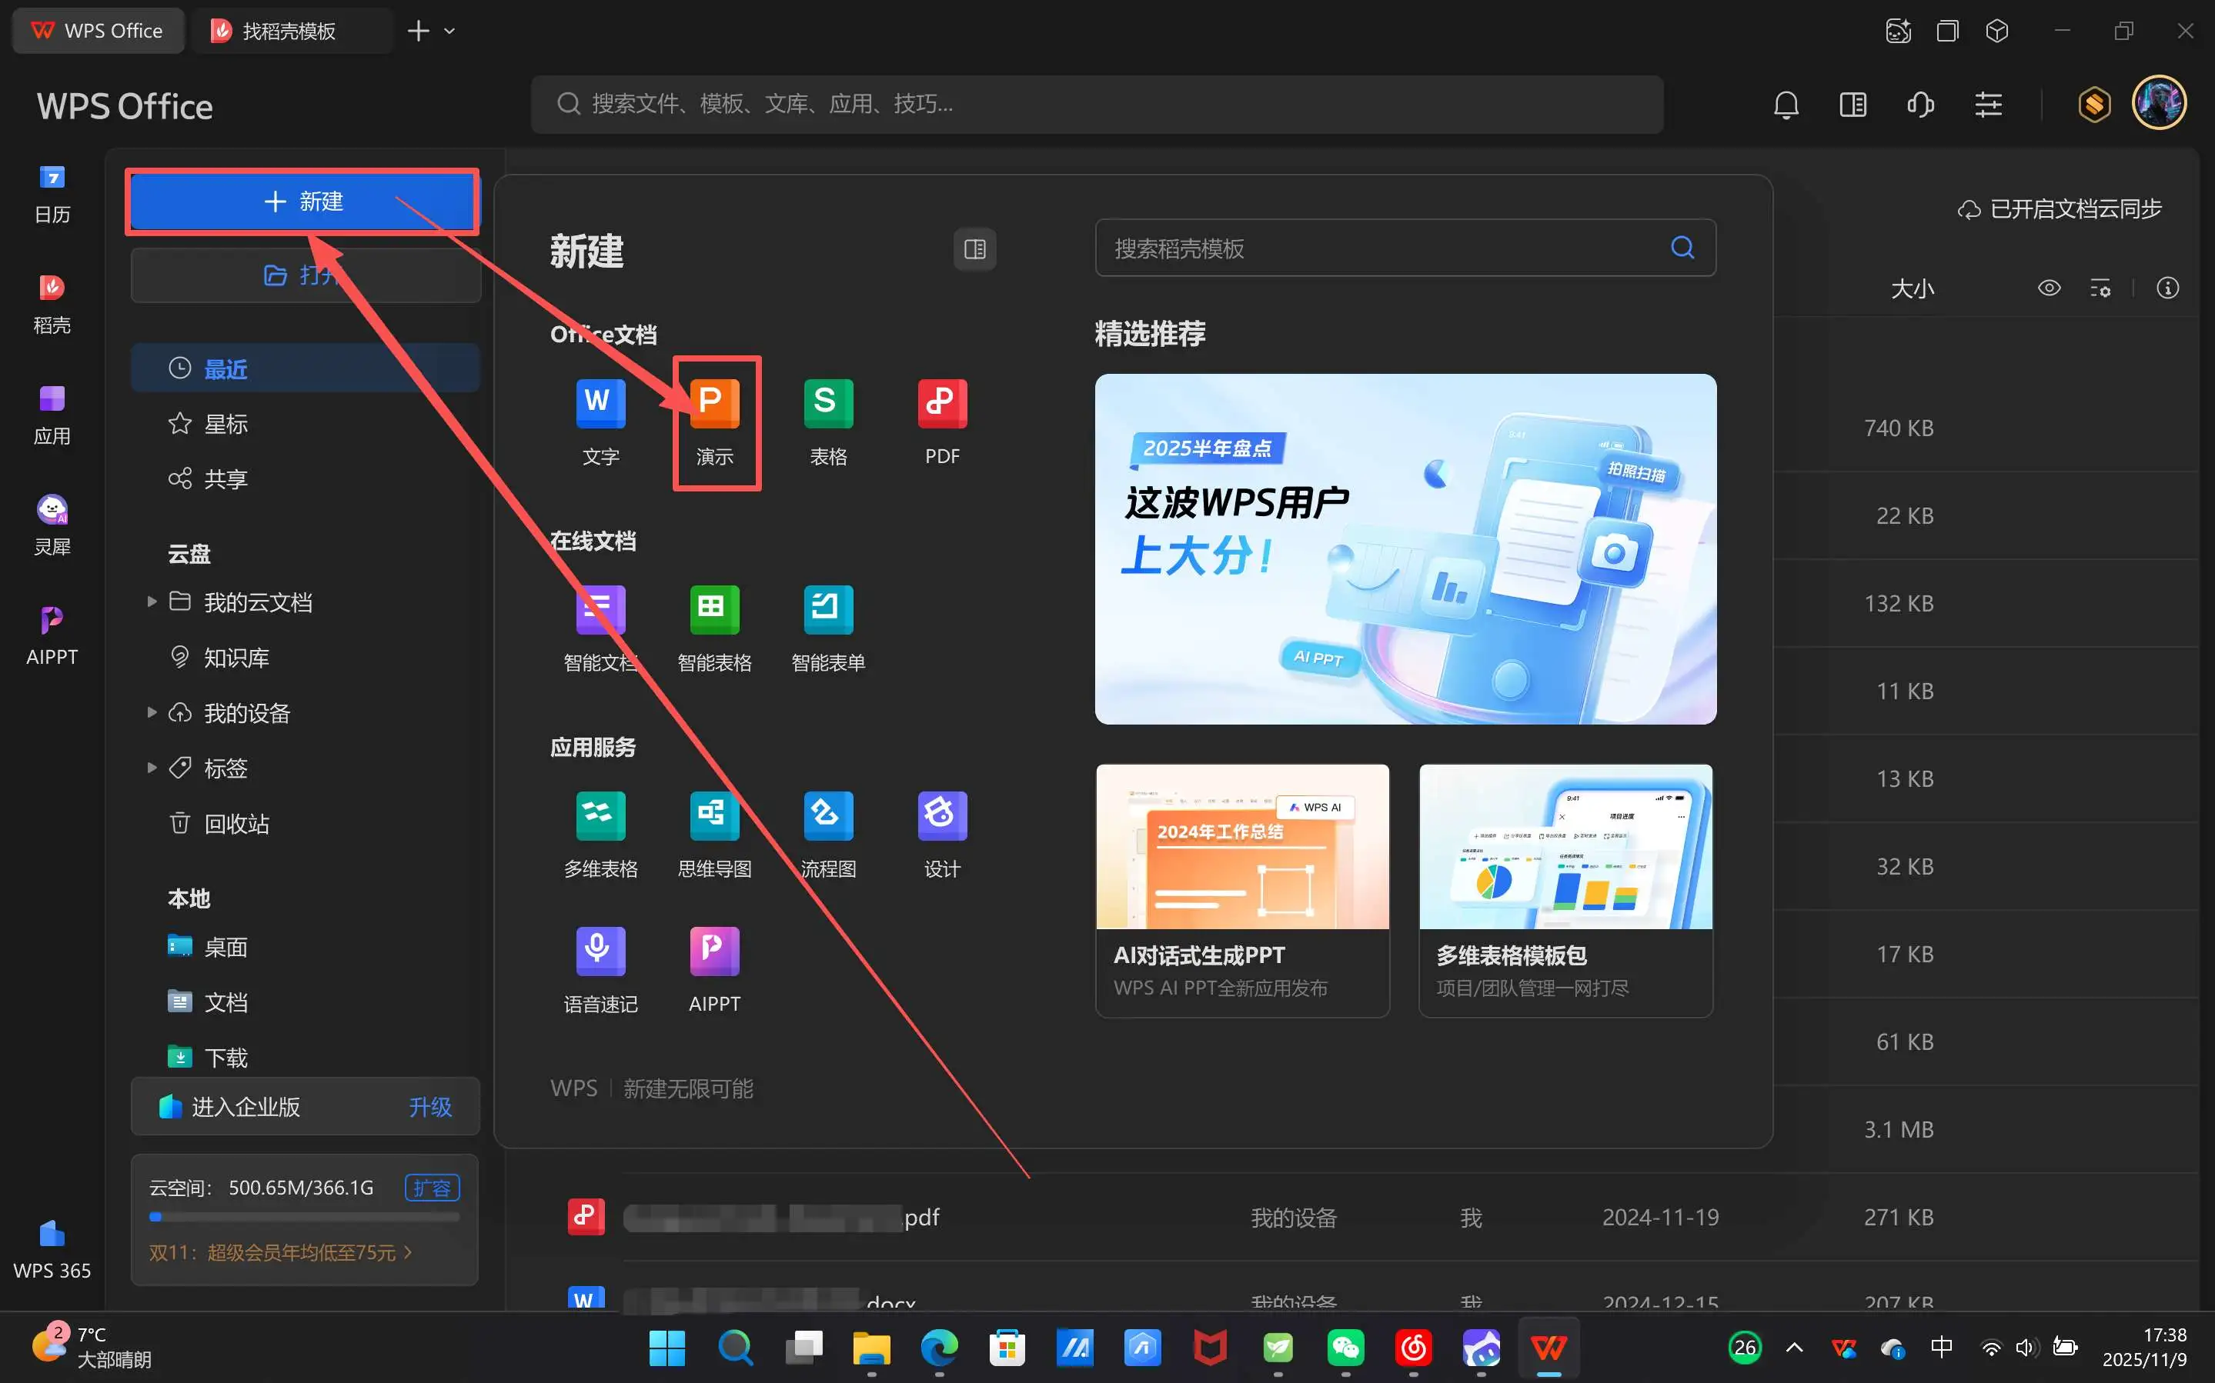
Task: Toggle 已开启文档云同步 cloud sync status
Action: pos(2060,209)
